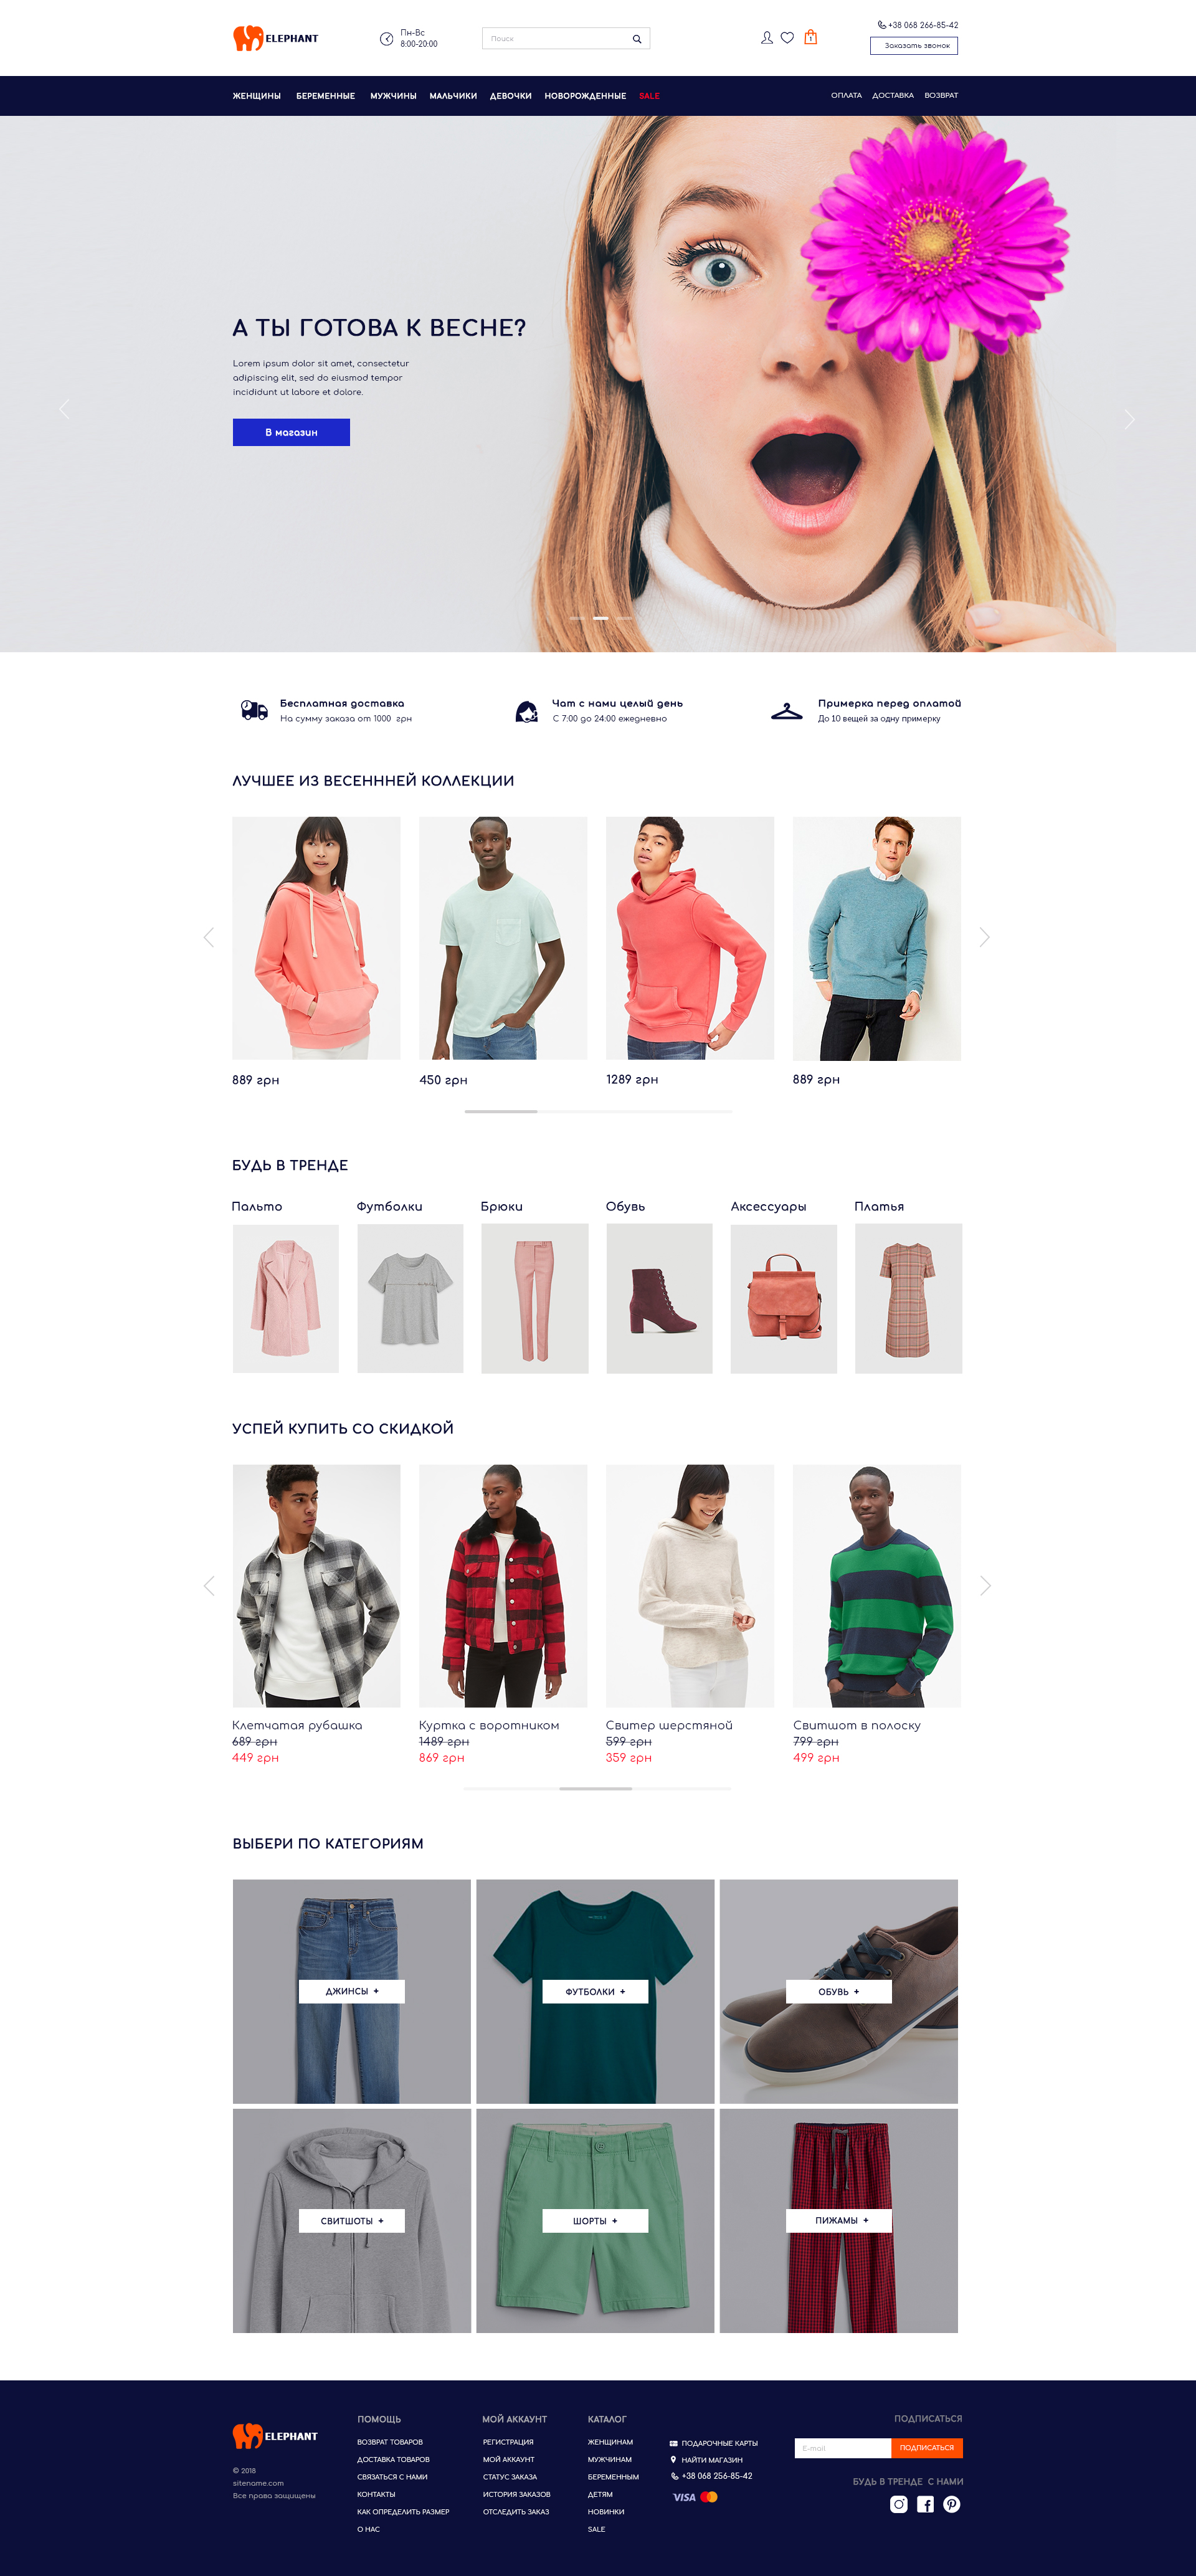Focus the footer E-mail input field
Viewport: 1196px width, 2576px height.
pyautogui.click(x=843, y=2448)
